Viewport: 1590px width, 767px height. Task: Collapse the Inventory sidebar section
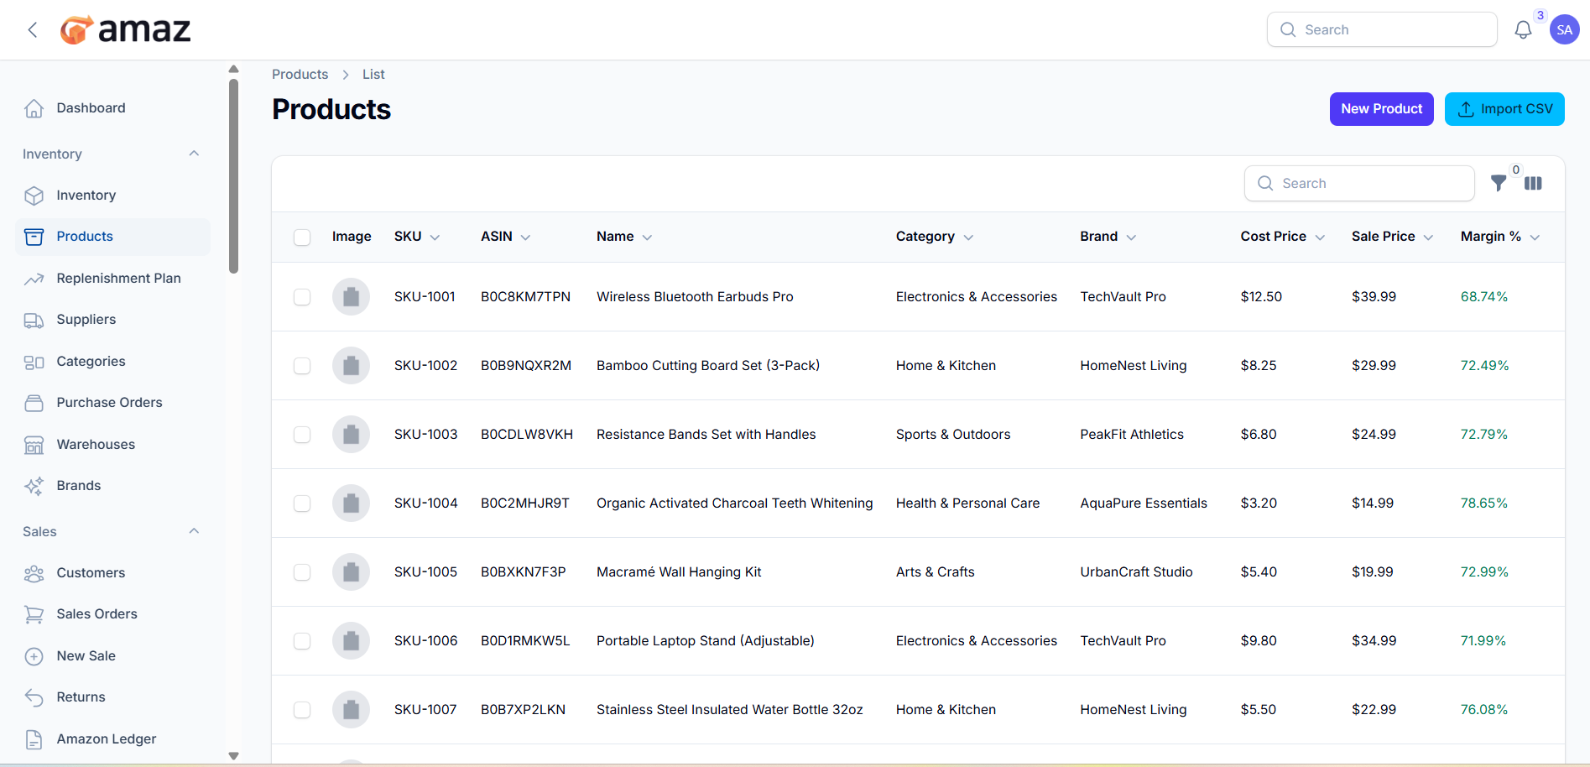(194, 154)
